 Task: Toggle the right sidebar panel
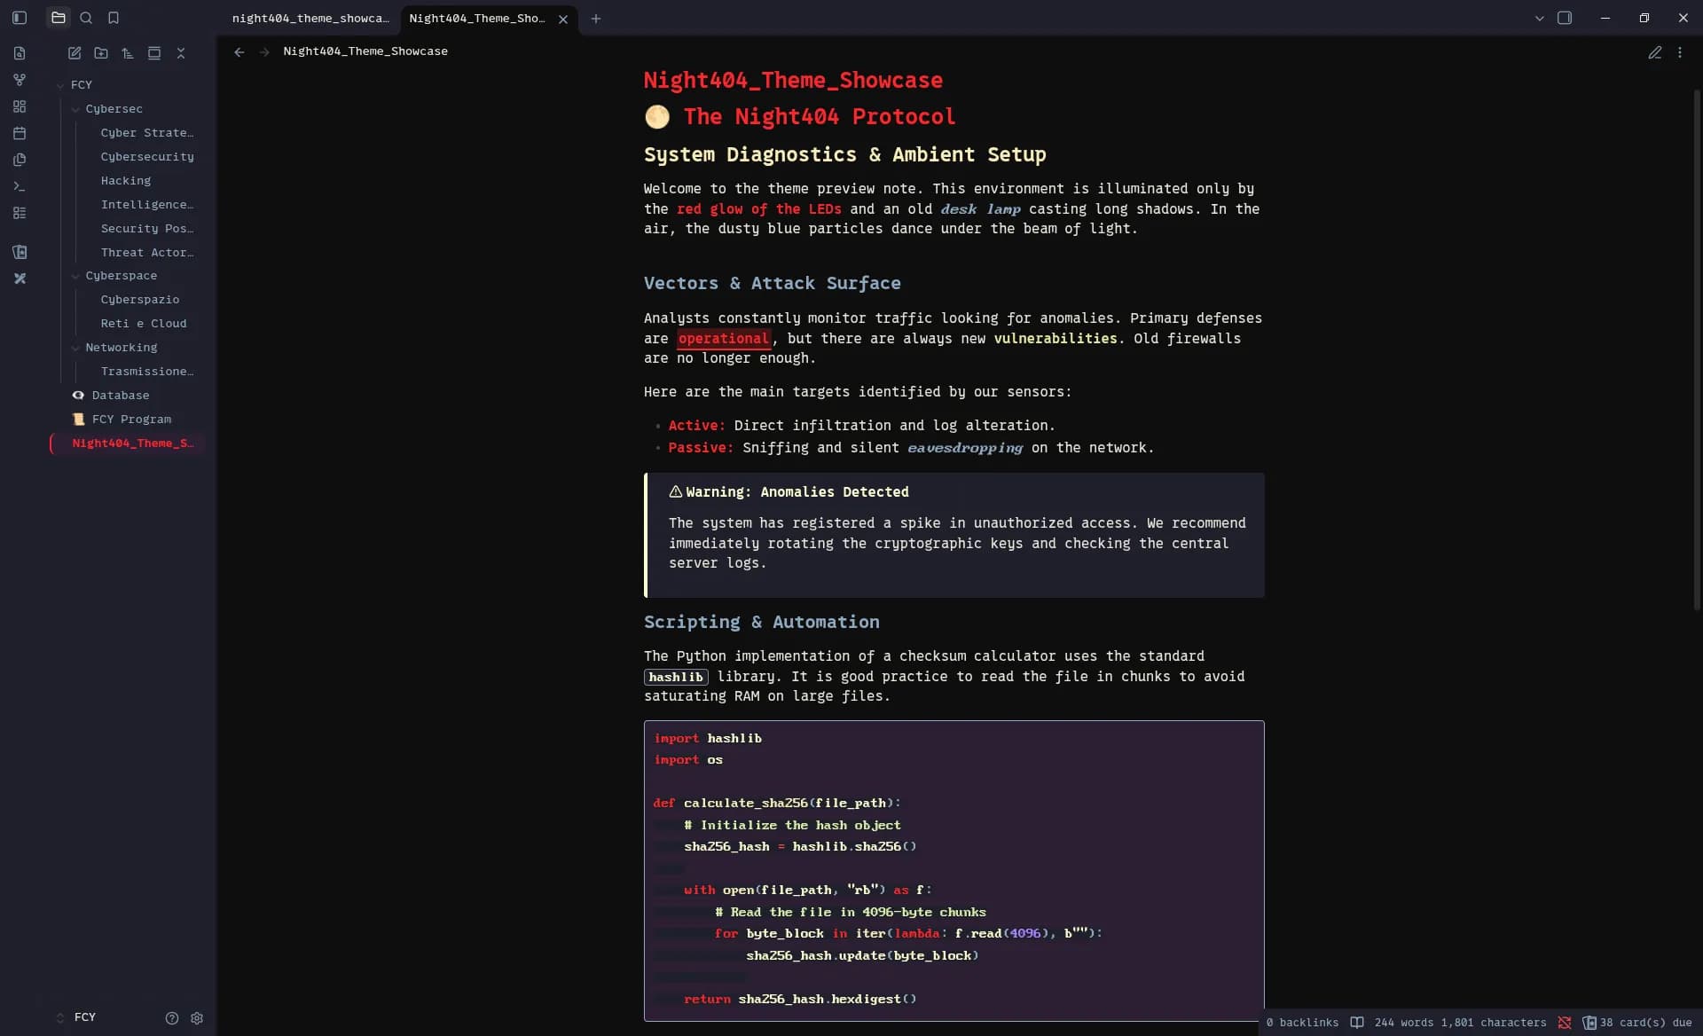point(1565,18)
